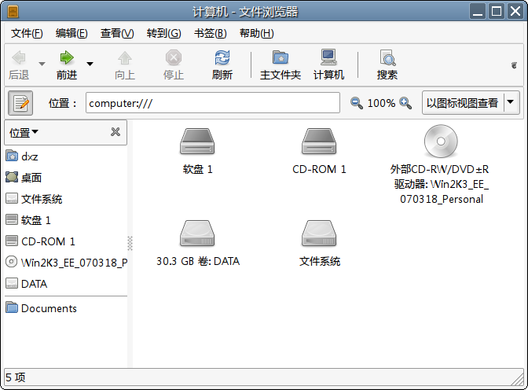Click the side pane splitter handle

point(130,243)
